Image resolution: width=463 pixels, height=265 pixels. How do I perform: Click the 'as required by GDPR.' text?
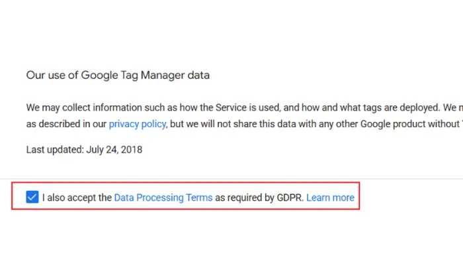click(259, 197)
